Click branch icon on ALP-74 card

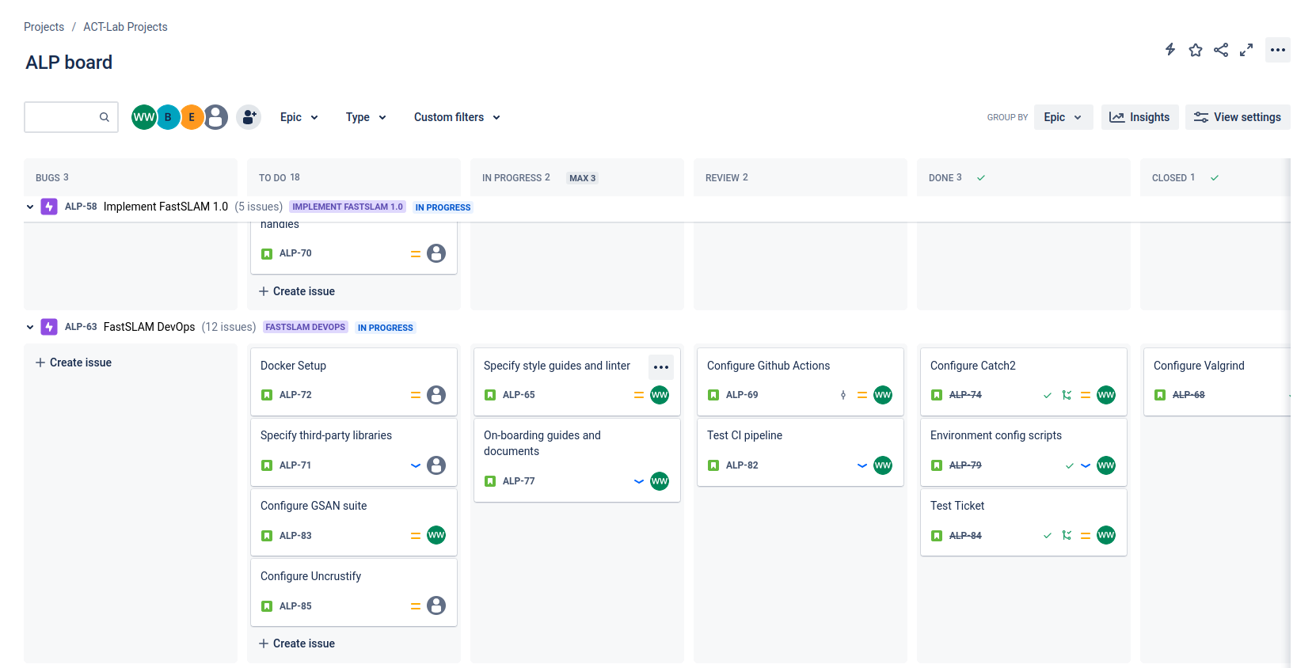tap(1067, 395)
